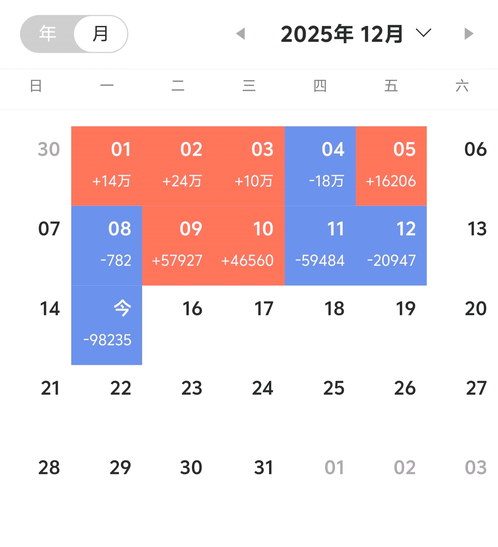Go to previous month with left arrow
This screenshot has width=498, height=547.
pos(241,34)
